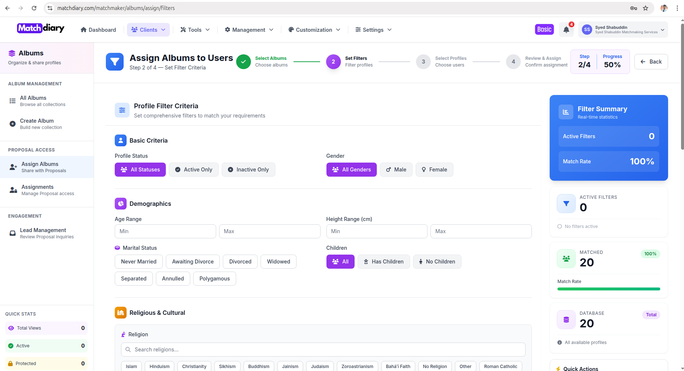Viewport: 684px width, 371px height.
Task: Click the Search religions input field
Action: pos(323,350)
